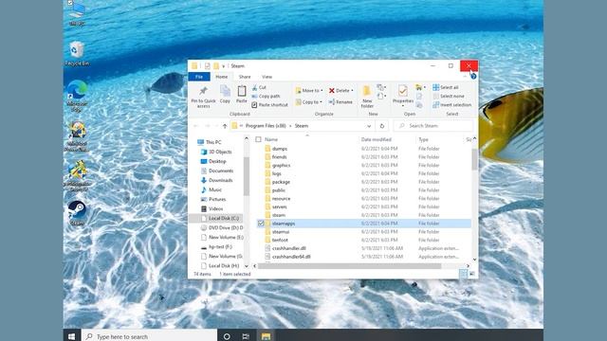Select the dumps folder row

point(363,149)
